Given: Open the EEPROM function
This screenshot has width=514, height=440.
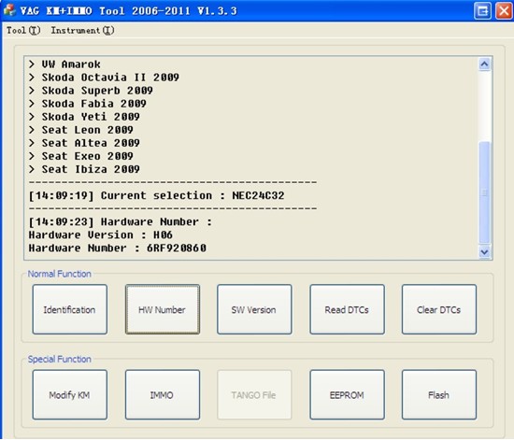Looking at the screenshot, I should click(x=347, y=394).
